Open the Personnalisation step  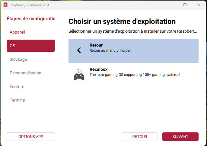coord(25,73)
